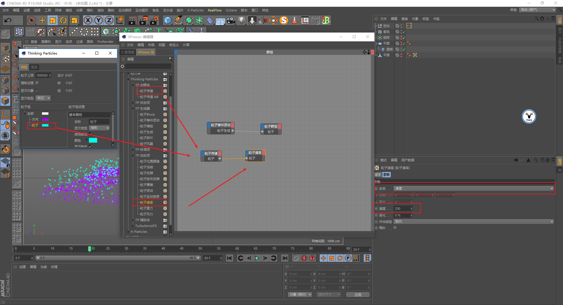563x305 pixels.
Task: Click the orange S plugin icon
Action: point(284,20)
